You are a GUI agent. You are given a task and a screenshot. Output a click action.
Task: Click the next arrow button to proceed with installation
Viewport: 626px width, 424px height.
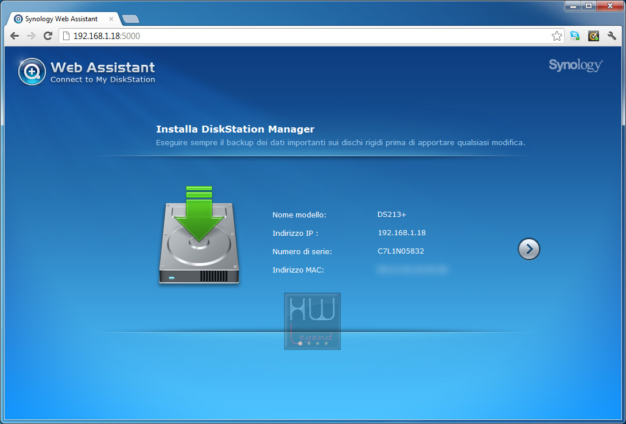pyautogui.click(x=528, y=250)
